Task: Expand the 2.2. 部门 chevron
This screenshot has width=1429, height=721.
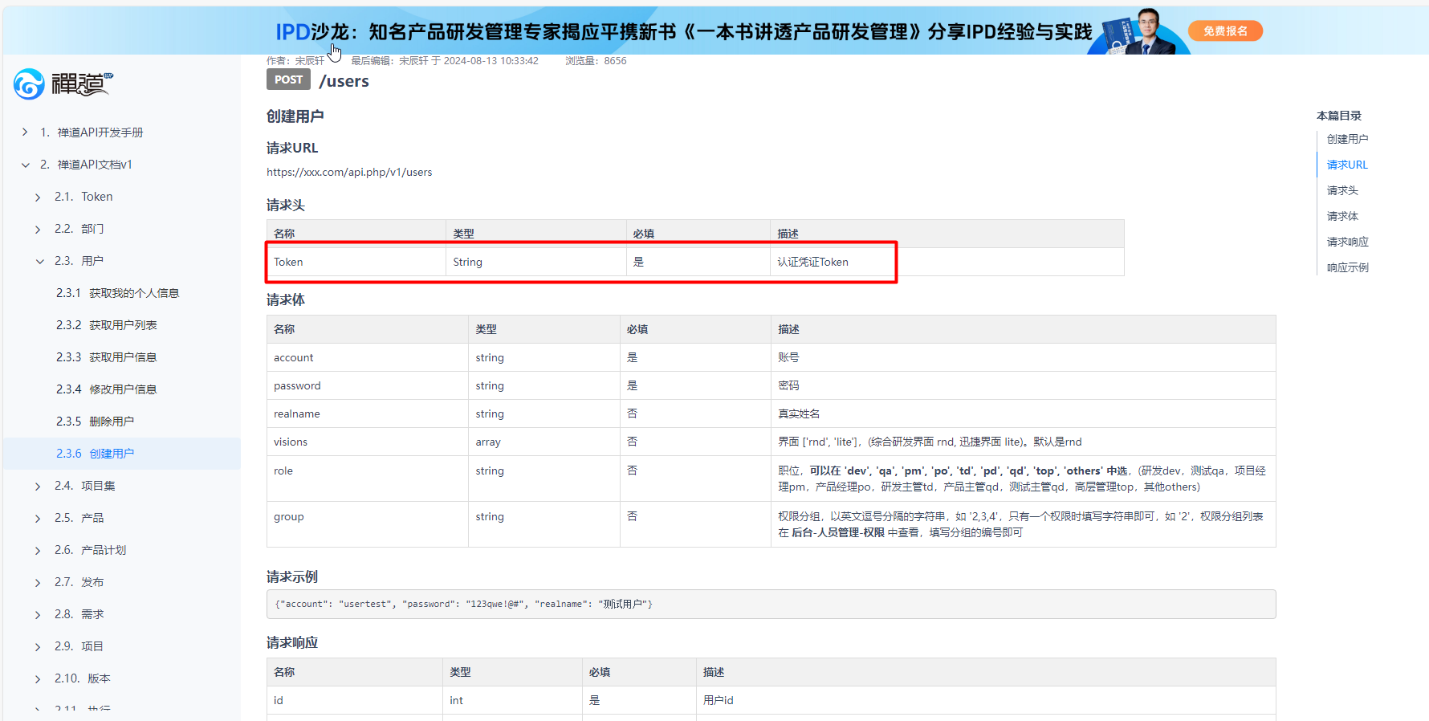Action: (x=38, y=229)
